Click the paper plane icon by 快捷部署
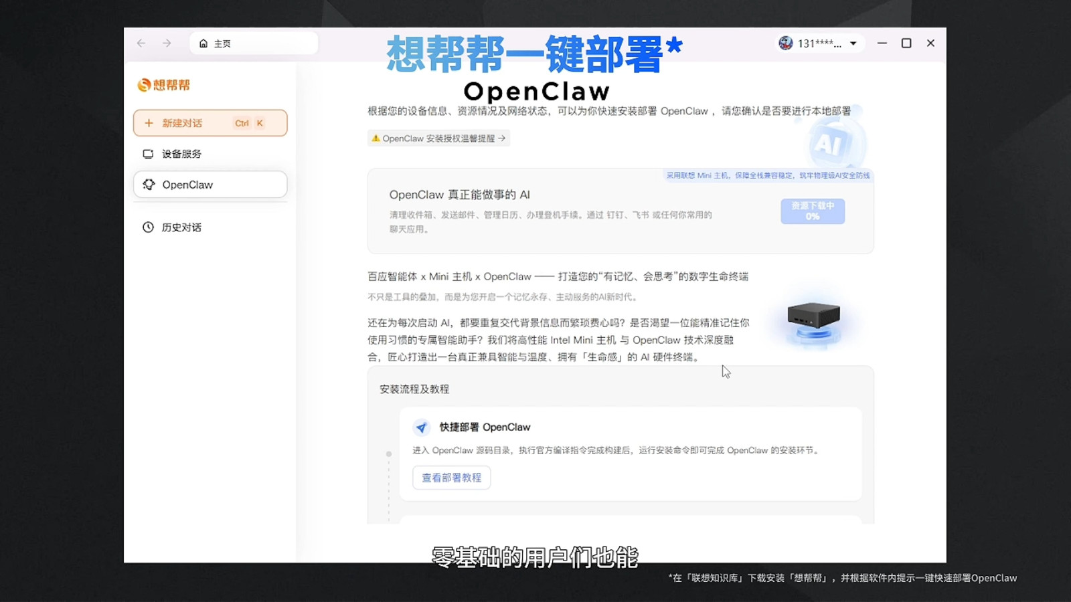The image size is (1071, 602). coord(421,427)
